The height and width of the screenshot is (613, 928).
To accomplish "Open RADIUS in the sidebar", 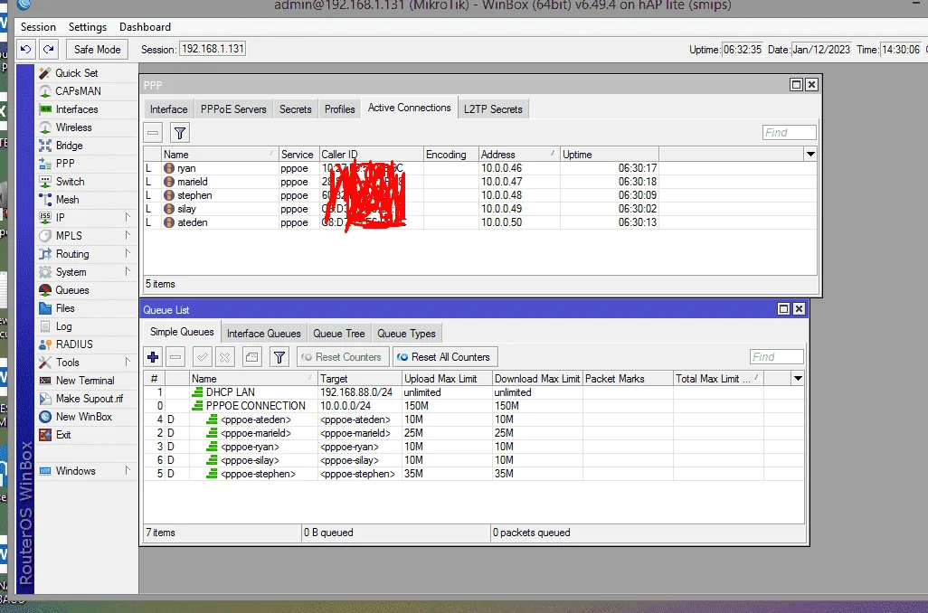I will pos(74,344).
